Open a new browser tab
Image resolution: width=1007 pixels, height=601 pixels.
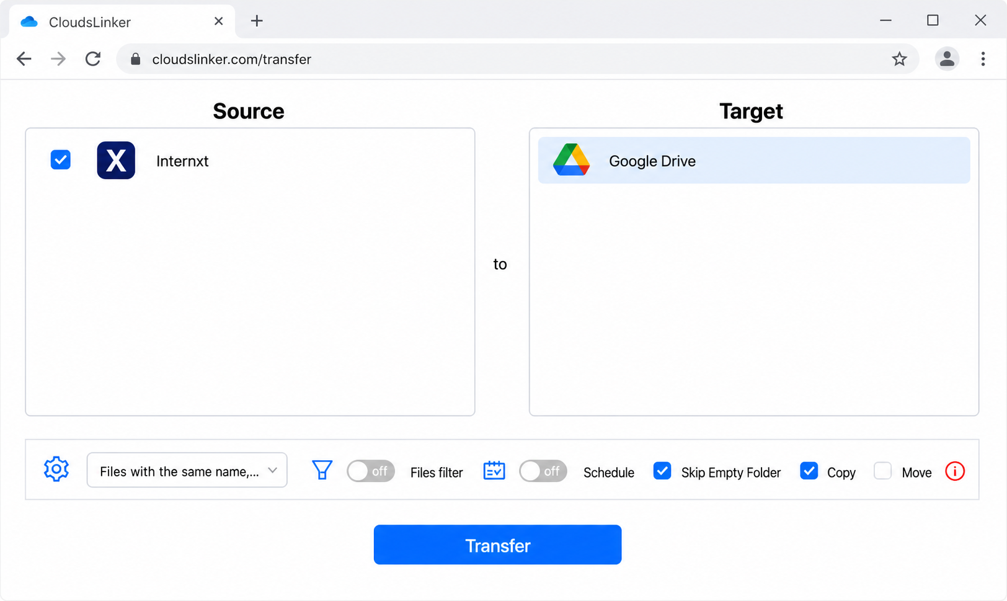pos(257,21)
